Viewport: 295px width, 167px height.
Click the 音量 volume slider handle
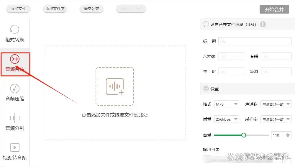click(x=244, y=135)
